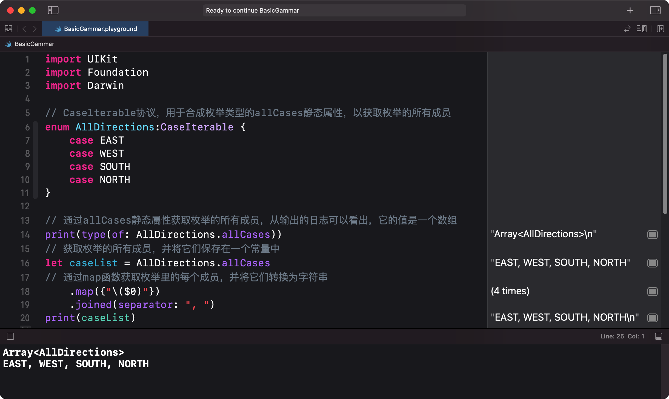Add a new editor on the right
The image size is (669, 399).
[x=661, y=29]
